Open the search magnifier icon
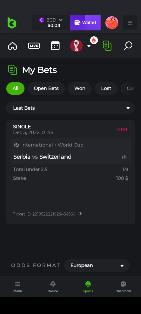The image size is (141, 314). (x=128, y=46)
